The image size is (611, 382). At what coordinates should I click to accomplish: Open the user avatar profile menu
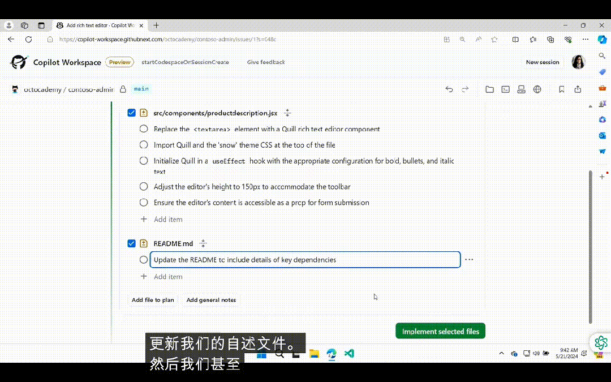(x=578, y=62)
